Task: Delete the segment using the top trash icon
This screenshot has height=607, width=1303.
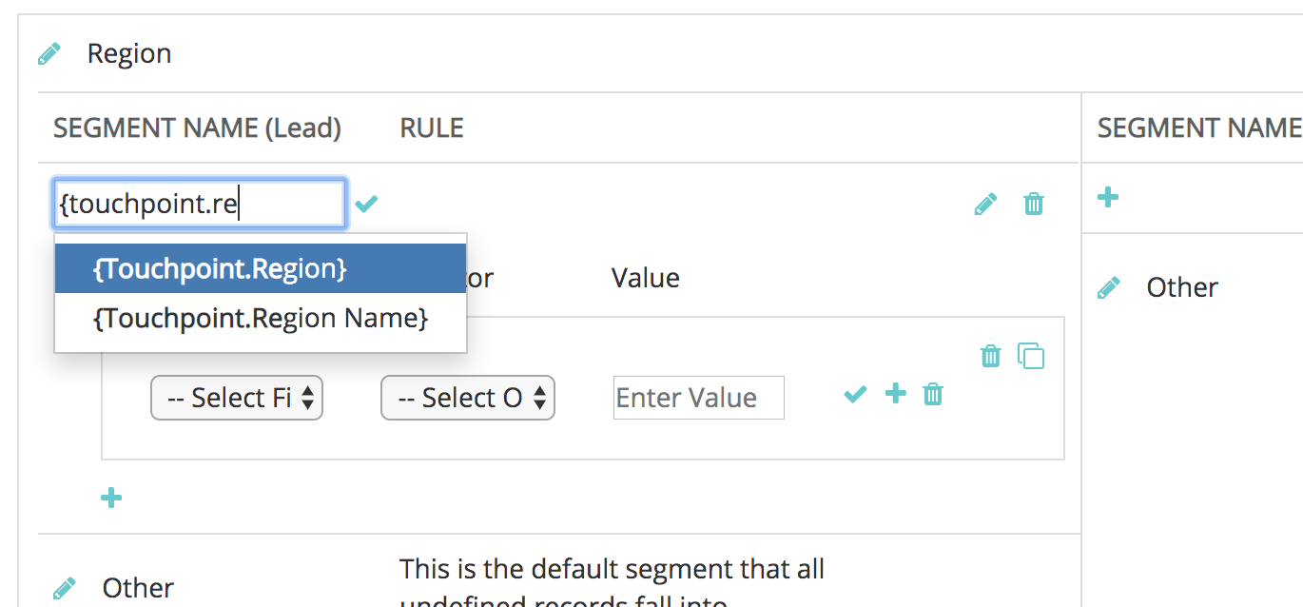Action: point(1034,204)
